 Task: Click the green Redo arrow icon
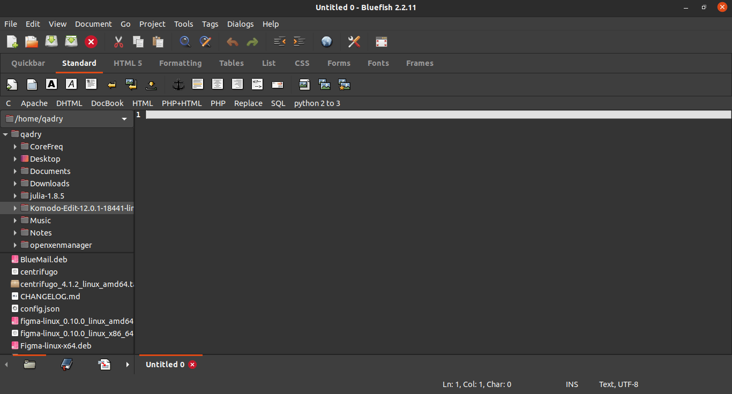pyautogui.click(x=252, y=42)
